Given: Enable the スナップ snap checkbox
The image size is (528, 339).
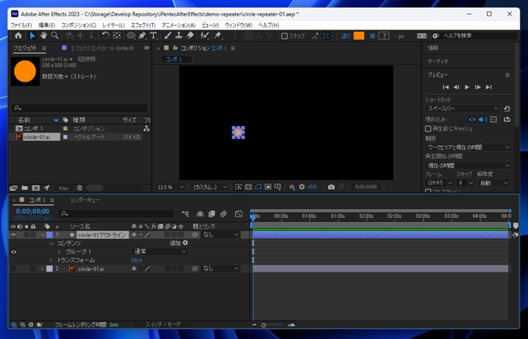Looking at the screenshot, I should coord(284,36).
